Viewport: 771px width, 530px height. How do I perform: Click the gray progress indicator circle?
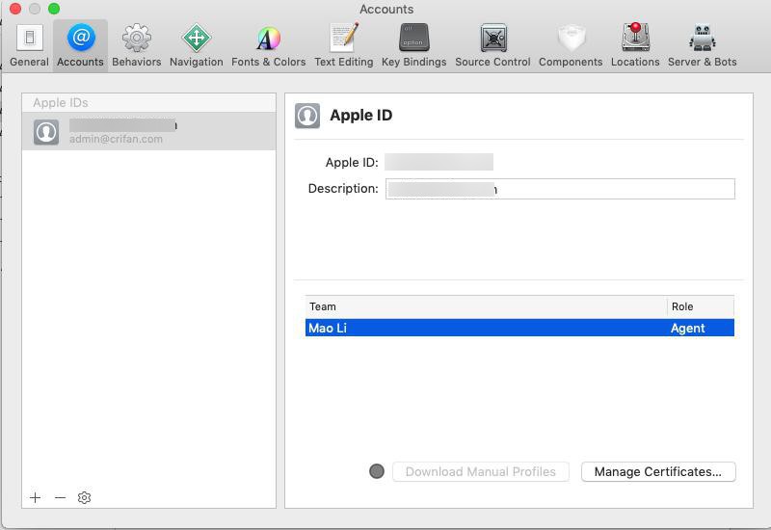[x=377, y=471]
